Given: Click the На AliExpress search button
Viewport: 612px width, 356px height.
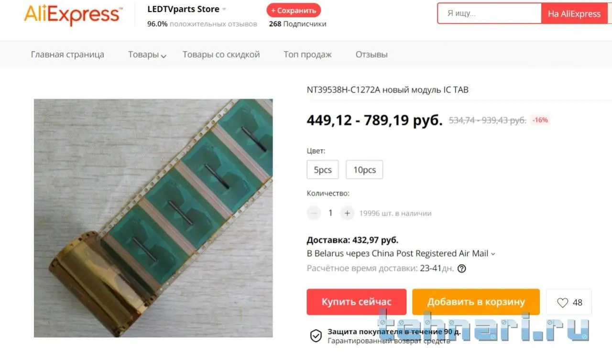Looking at the screenshot, I should click(574, 13).
